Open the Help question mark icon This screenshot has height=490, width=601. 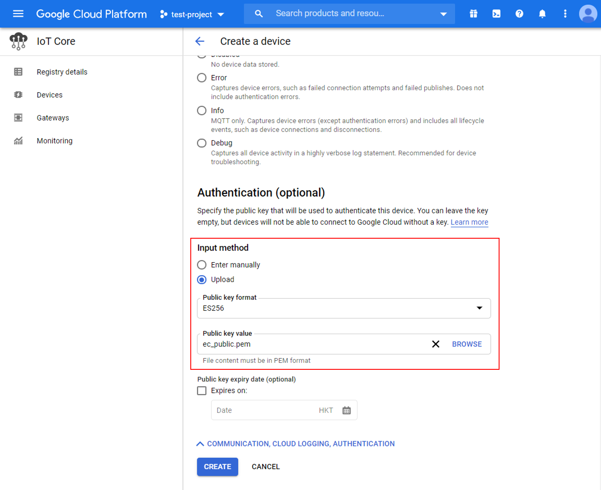coord(519,14)
